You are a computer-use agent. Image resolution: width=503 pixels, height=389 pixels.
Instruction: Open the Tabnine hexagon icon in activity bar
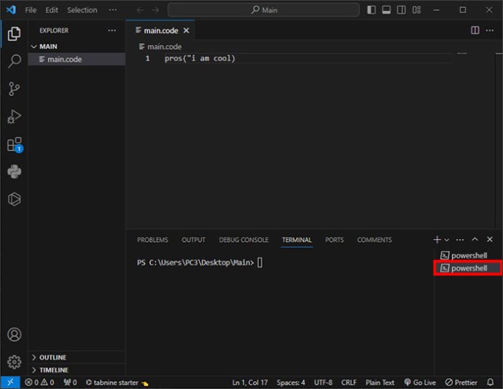pos(14,199)
